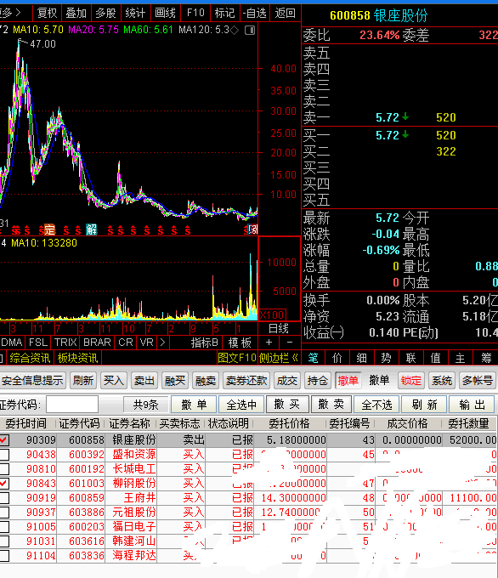Open the 叠加 overlay tool
This screenshot has height=578, width=498.
click(76, 14)
